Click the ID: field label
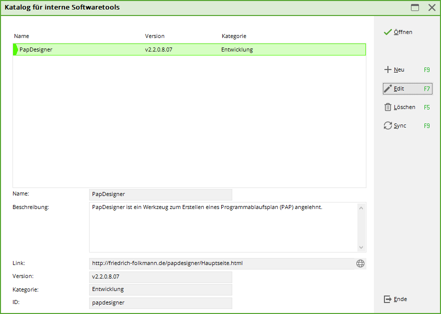The image size is (441, 314). [x=16, y=302]
